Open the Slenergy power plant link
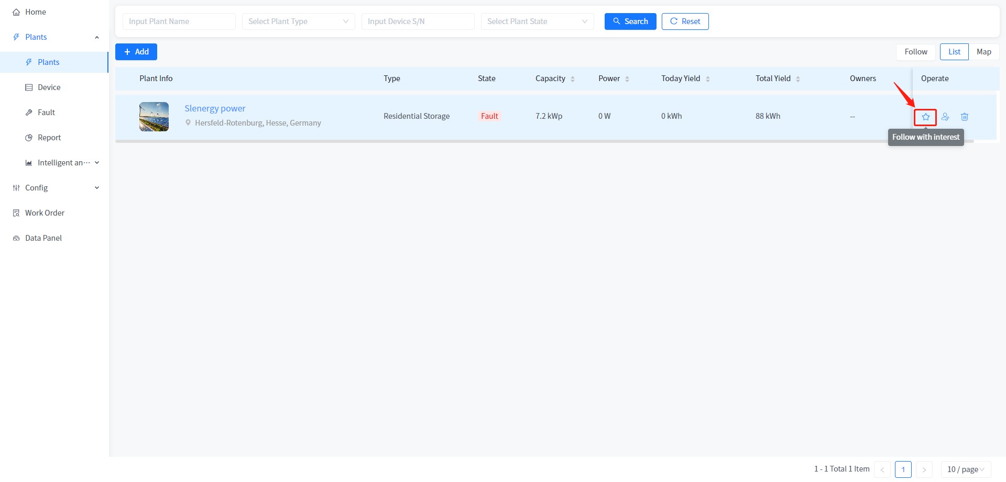The image size is (1006, 482). (215, 108)
